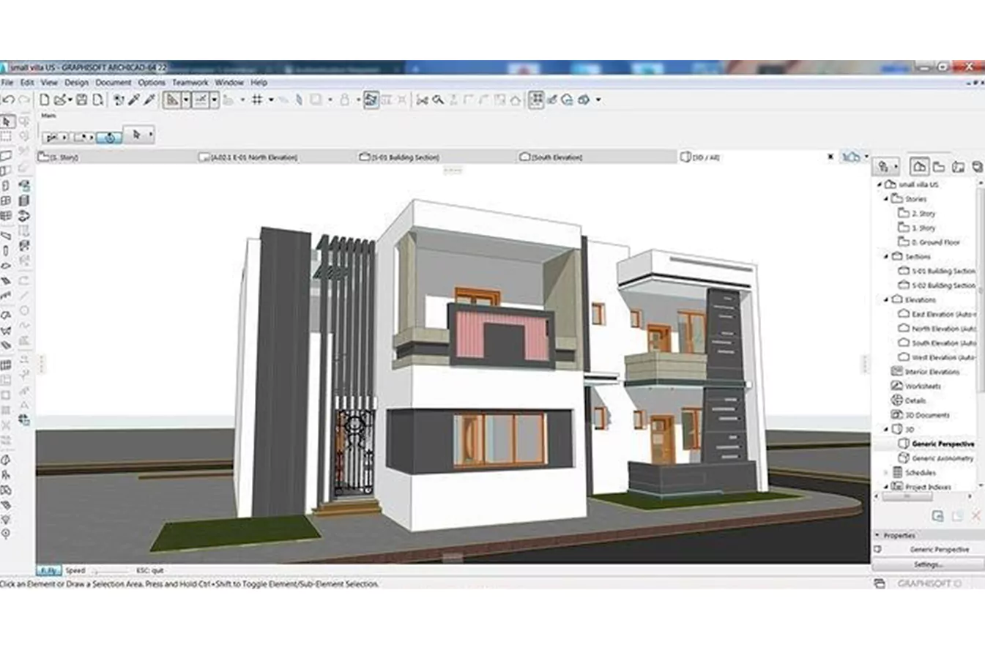Open the View Map navigator icon

pos(939,167)
